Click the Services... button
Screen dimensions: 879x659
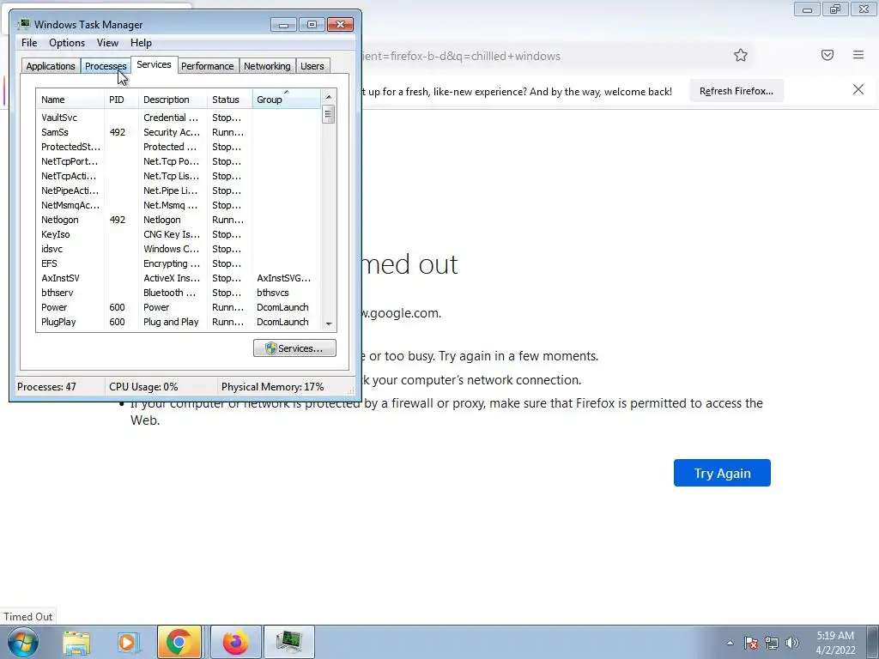coord(295,348)
